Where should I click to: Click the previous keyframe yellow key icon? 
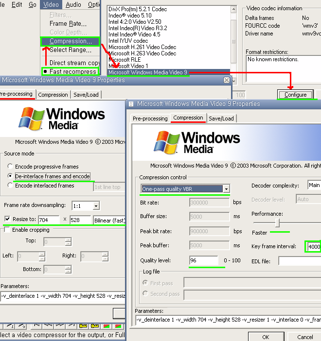pyautogui.click(x=83, y=326)
